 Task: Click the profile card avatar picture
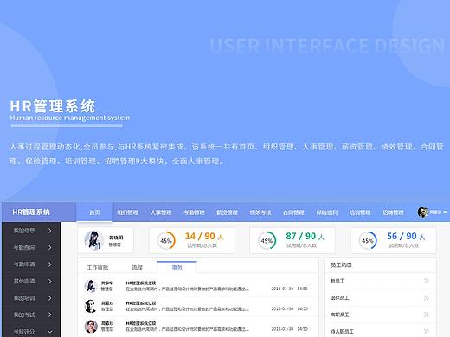[x=94, y=240]
